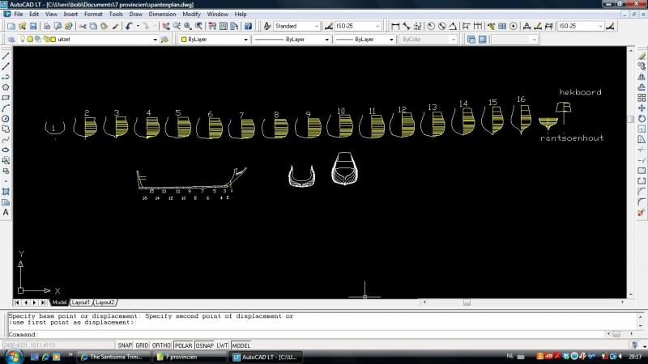
Task: Select the Circle draw tool
Action: click(x=6, y=119)
